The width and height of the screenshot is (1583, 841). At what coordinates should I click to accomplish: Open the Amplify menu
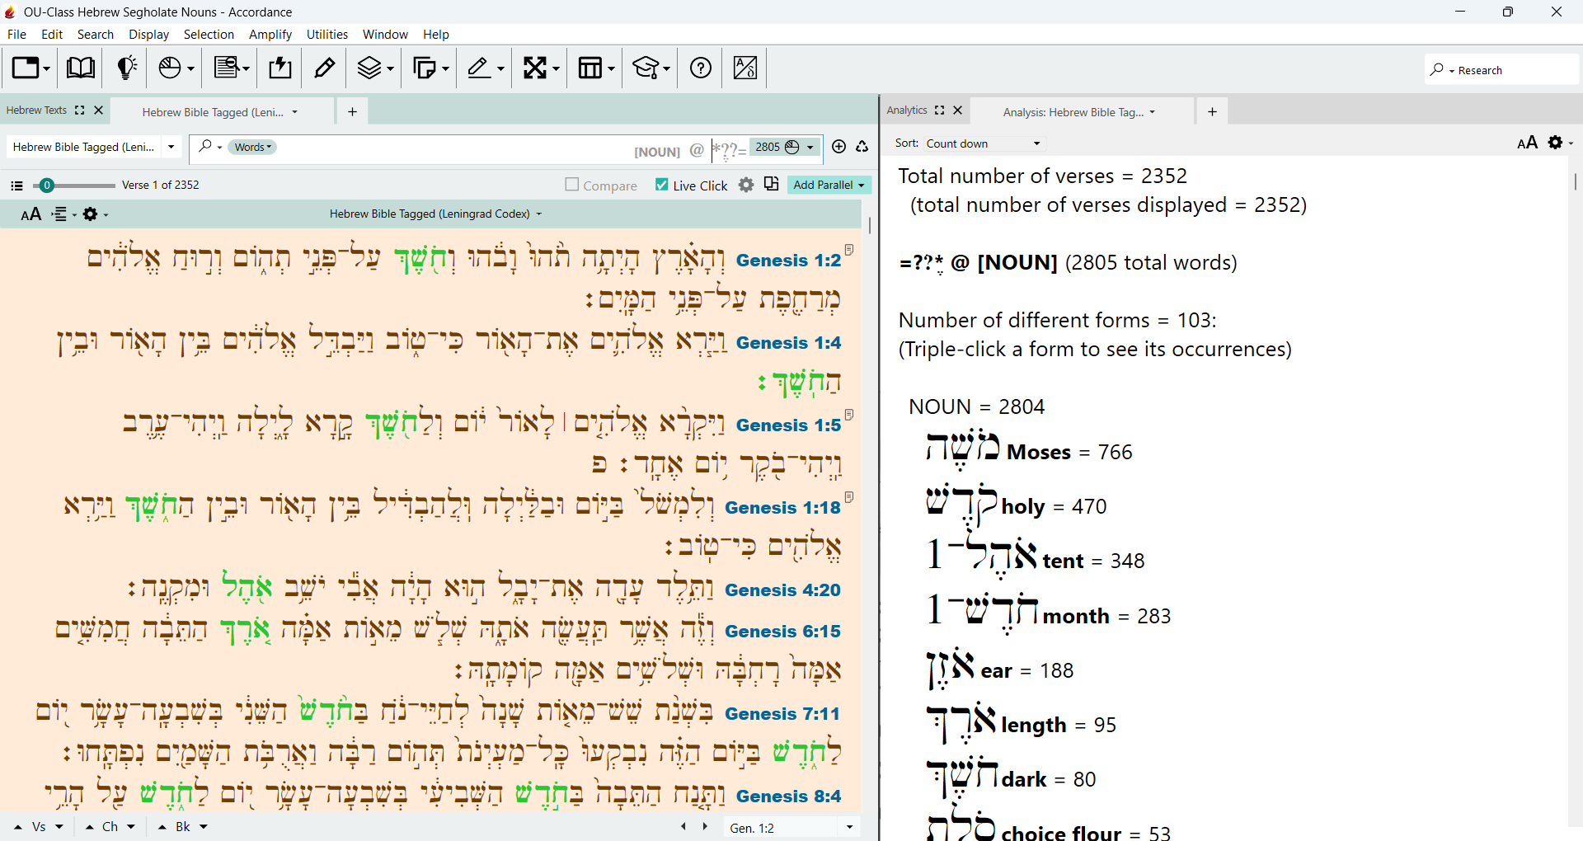coord(270,35)
